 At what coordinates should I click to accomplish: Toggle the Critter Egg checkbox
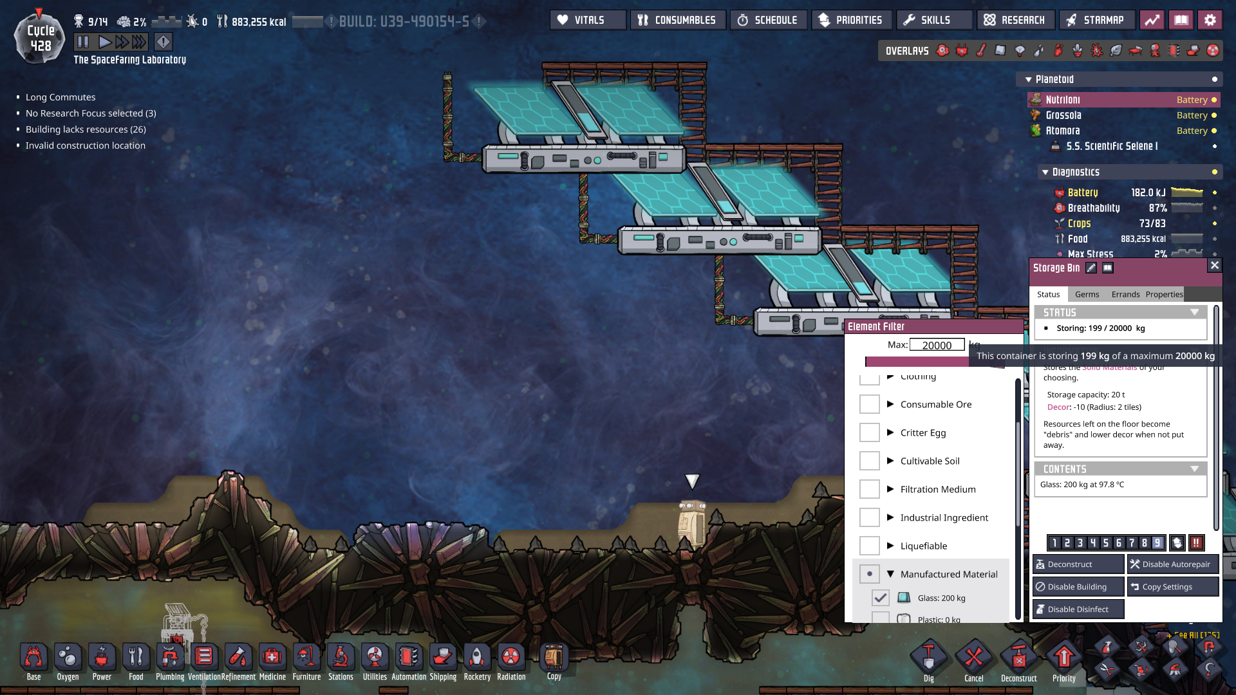point(870,432)
